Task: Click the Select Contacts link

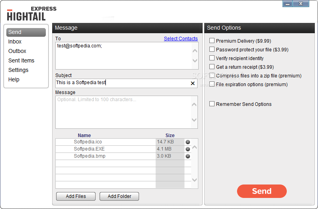Action: (x=181, y=39)
